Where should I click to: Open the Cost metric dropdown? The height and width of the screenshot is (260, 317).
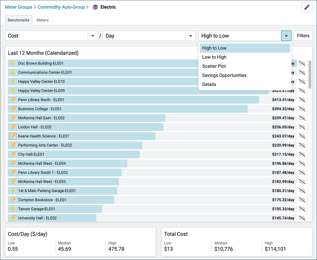click(93, 35)
